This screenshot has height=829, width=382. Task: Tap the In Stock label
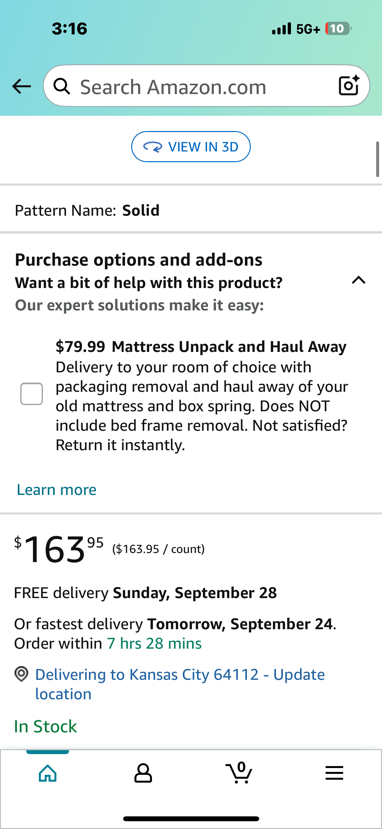46,726
